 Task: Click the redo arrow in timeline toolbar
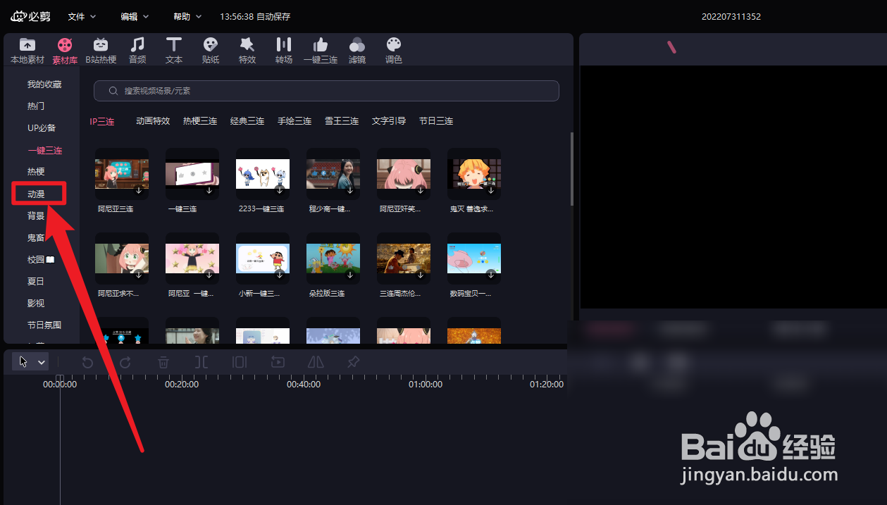click(x=125, y=362)
